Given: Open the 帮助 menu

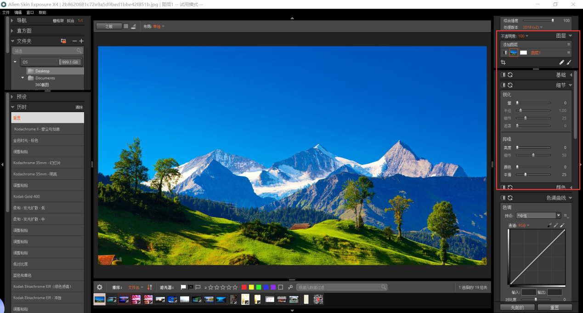Looking at the screenshot, I should tap(42, 12).
